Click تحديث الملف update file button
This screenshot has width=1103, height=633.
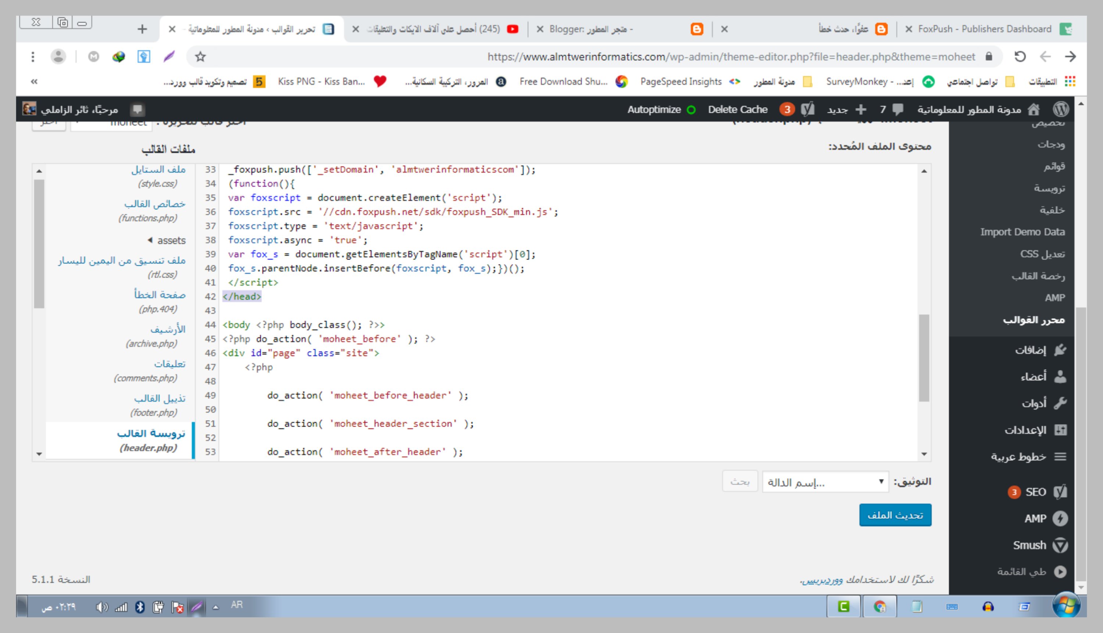[x=895, y=515]
